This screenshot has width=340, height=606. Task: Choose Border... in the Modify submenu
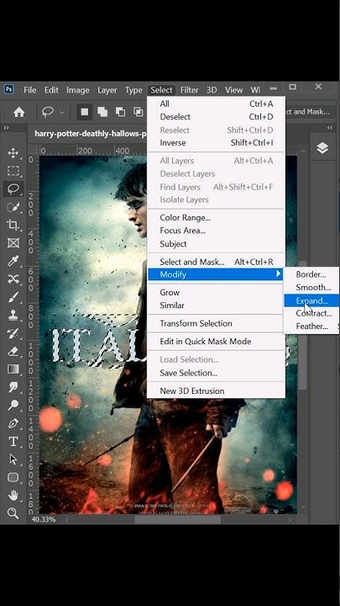[311, 274]
